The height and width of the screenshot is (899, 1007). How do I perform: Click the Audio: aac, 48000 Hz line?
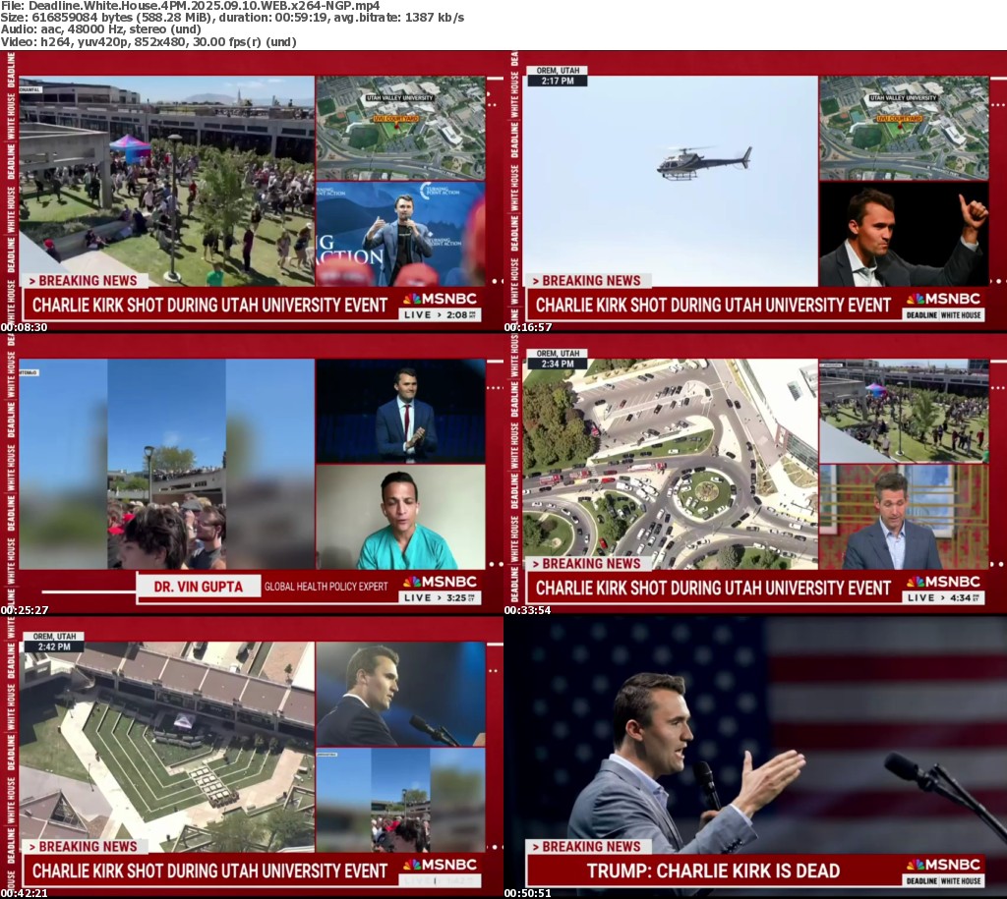pyautogui.click(x=101, y=29)
